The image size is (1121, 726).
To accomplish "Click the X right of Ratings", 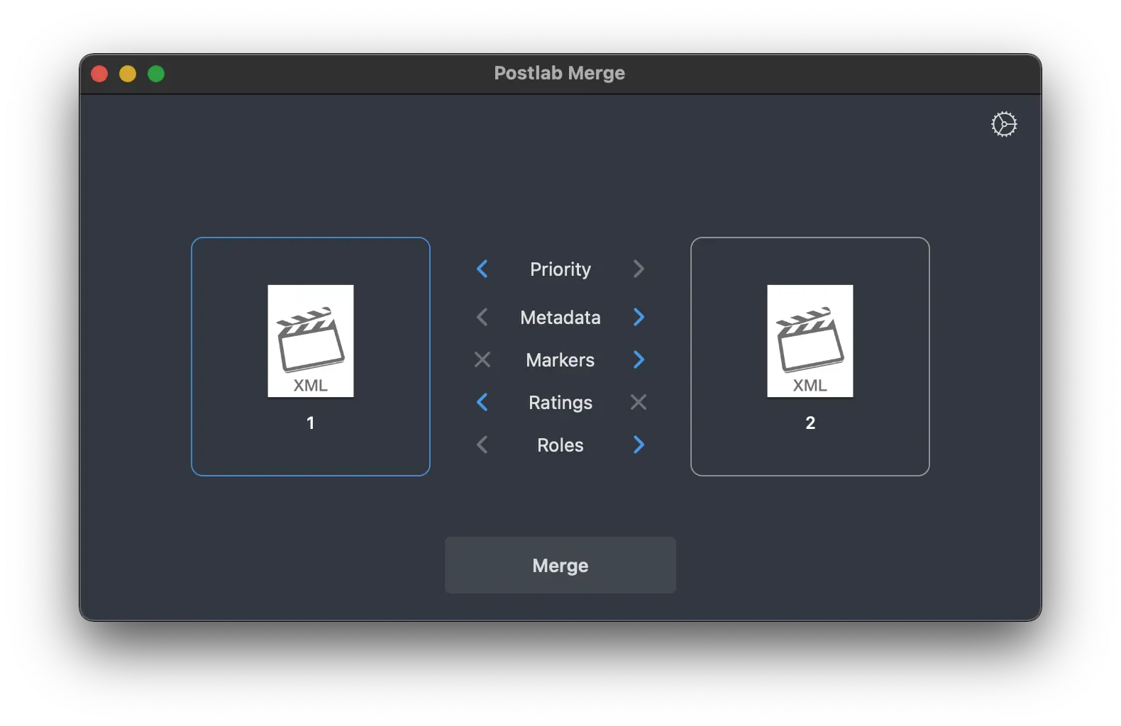I will (x=639, y=402).
